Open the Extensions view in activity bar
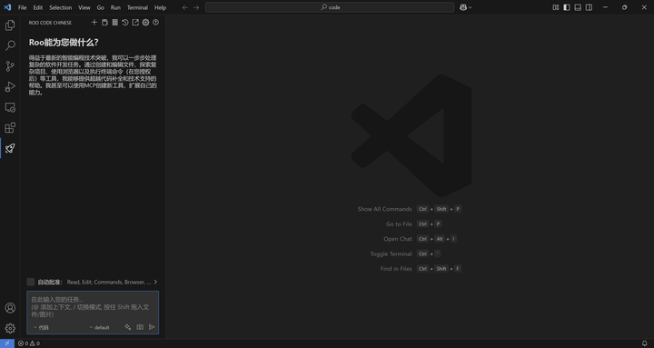This screenshot has width=654, height=348. [10, 127]
